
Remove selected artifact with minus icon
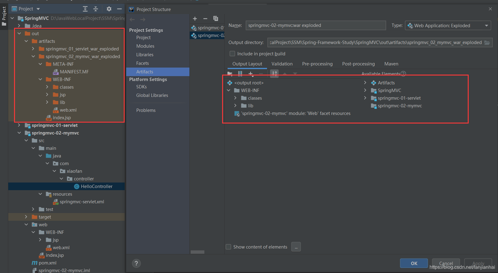point(205,19)
